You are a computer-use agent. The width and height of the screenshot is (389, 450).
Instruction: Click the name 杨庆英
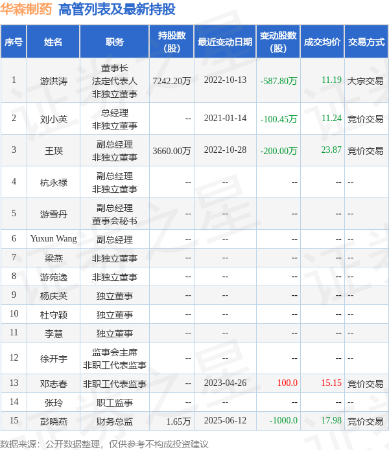(x=54, y=296)
